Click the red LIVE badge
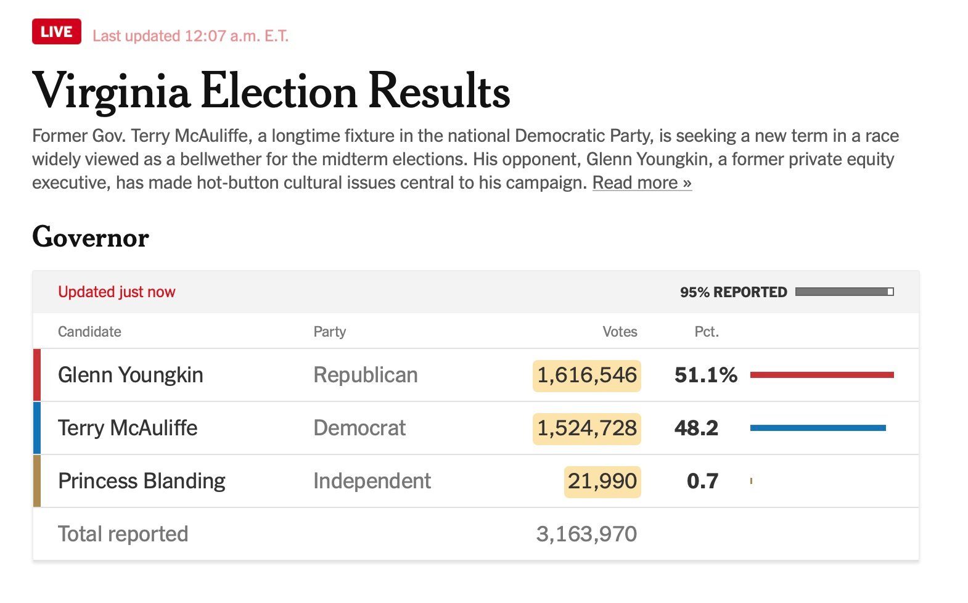Screen dimensions: 968x603 56,32
